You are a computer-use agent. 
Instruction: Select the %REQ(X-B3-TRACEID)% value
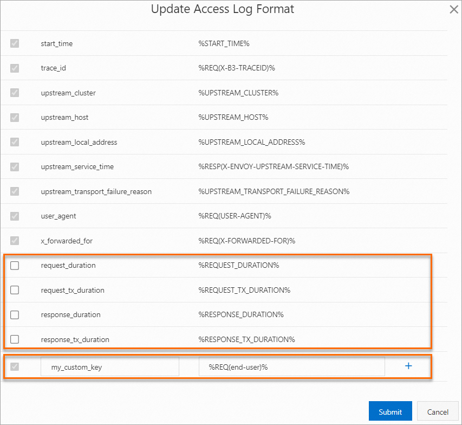237,68
